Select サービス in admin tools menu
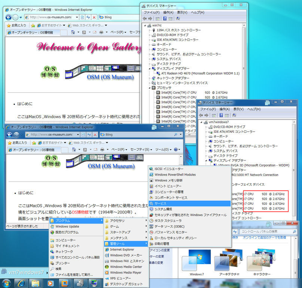 pyautogui.click(x=190, y=204)
